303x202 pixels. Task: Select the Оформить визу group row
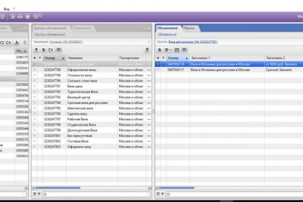92,147
